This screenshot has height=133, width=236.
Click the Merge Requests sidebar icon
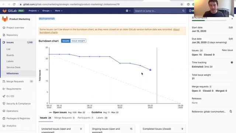4,81
